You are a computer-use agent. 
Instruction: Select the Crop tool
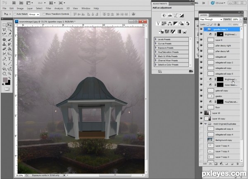click(4, 34)
